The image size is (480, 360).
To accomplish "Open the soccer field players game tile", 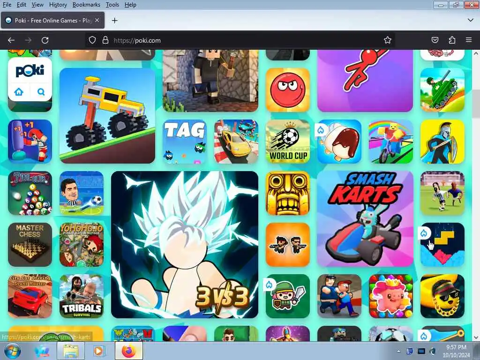I will pos(442,193).
